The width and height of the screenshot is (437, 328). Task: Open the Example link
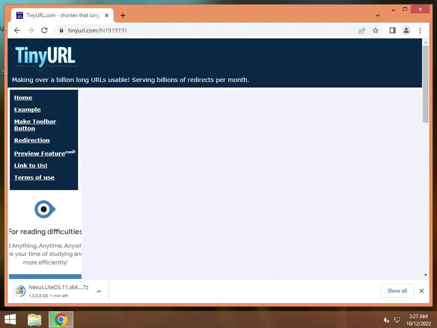coord(27,110)
